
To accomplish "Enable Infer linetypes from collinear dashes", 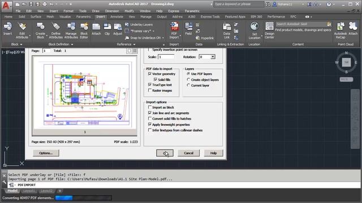I will point(150,130).
